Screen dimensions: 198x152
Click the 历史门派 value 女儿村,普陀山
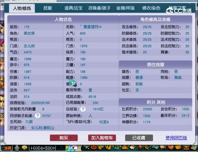pos(43,128)
